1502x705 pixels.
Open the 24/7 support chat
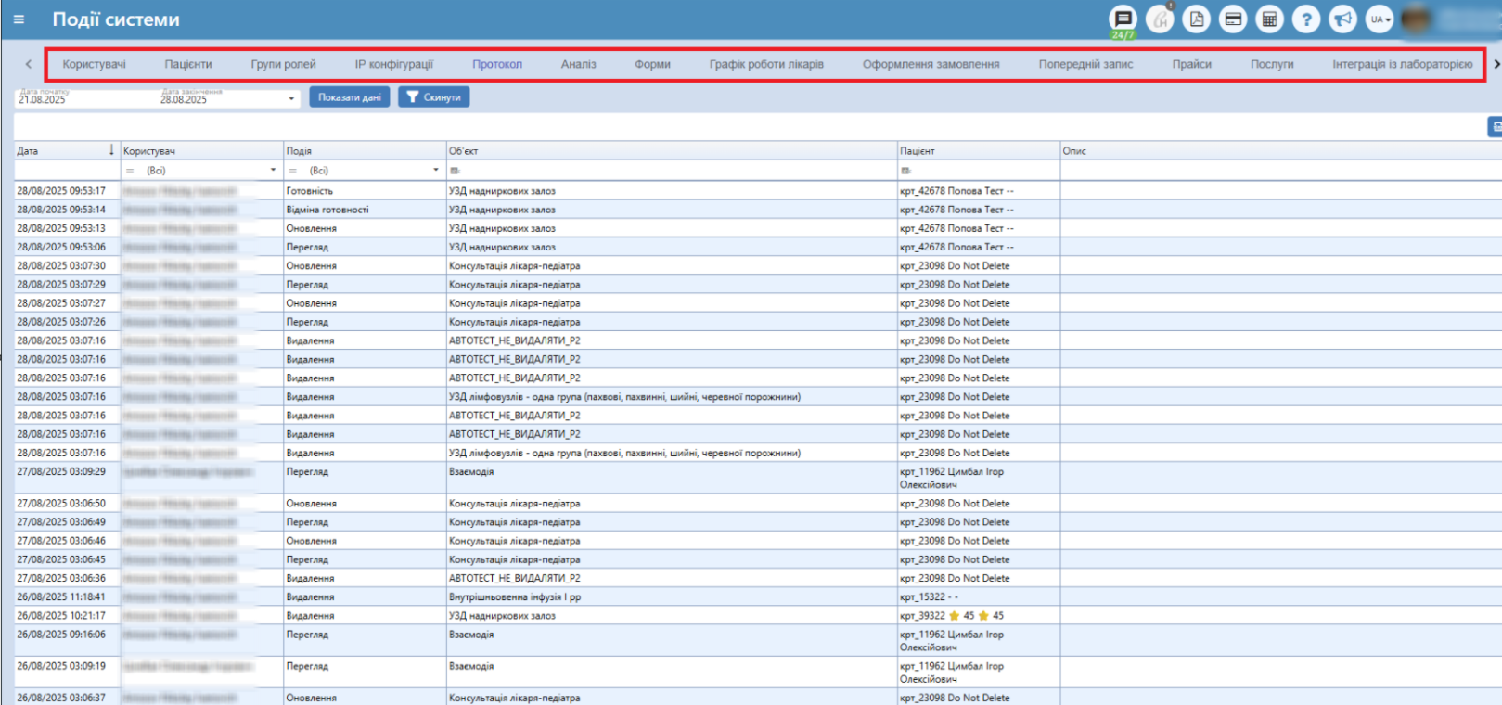[1123, 19]
